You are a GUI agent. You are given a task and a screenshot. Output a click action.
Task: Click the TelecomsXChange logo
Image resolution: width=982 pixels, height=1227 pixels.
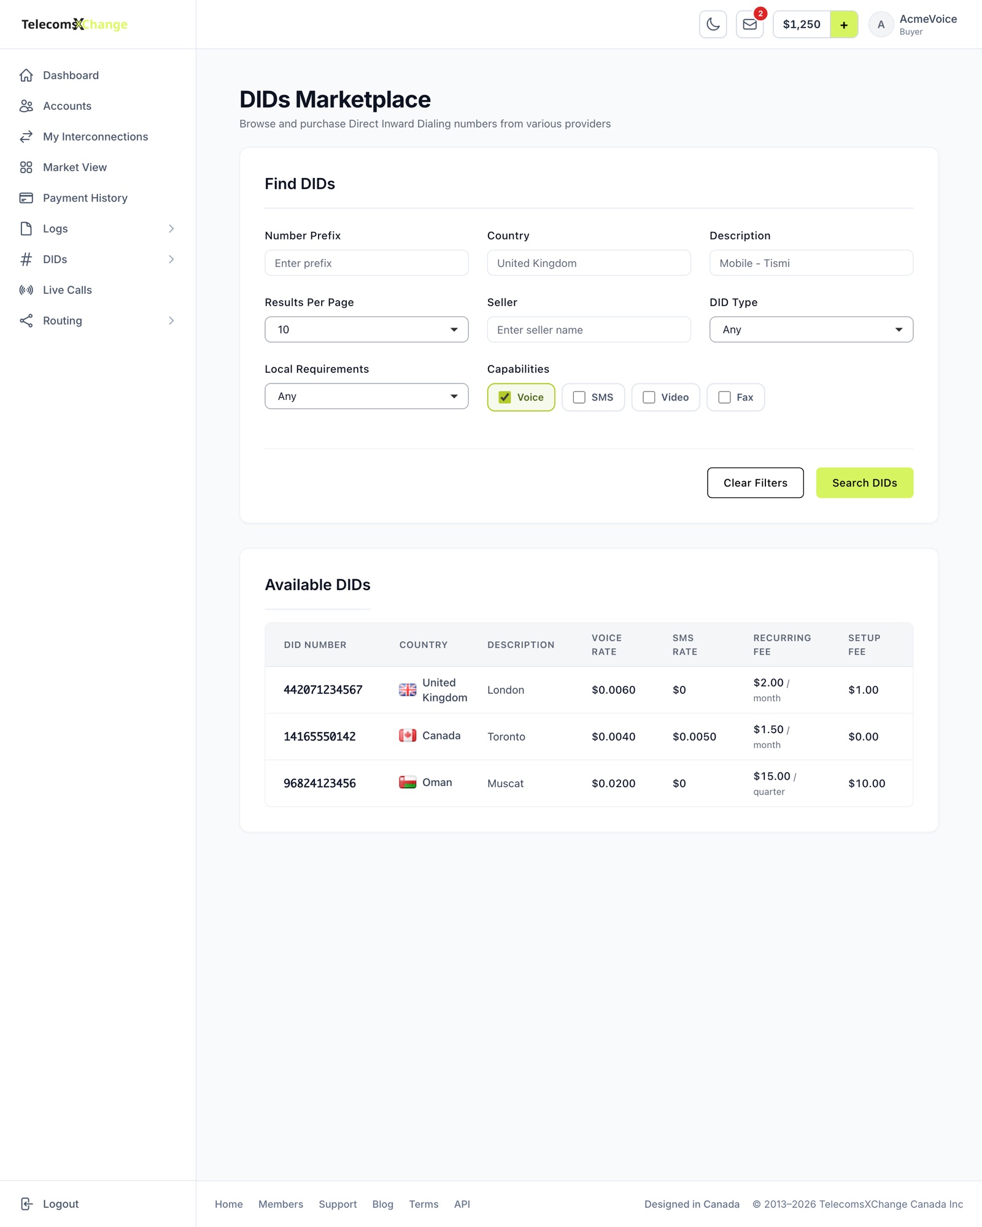pyautogui.click(x=74, y=25)
